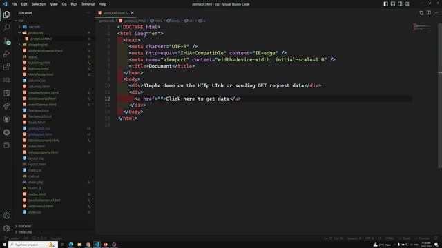Expand the TIMELINE section
This screenshot has height=248, width=442.
[x=26, y=232]
